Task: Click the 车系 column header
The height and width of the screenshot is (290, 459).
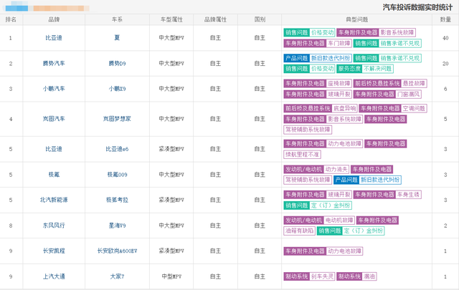Action: [117, 19]
